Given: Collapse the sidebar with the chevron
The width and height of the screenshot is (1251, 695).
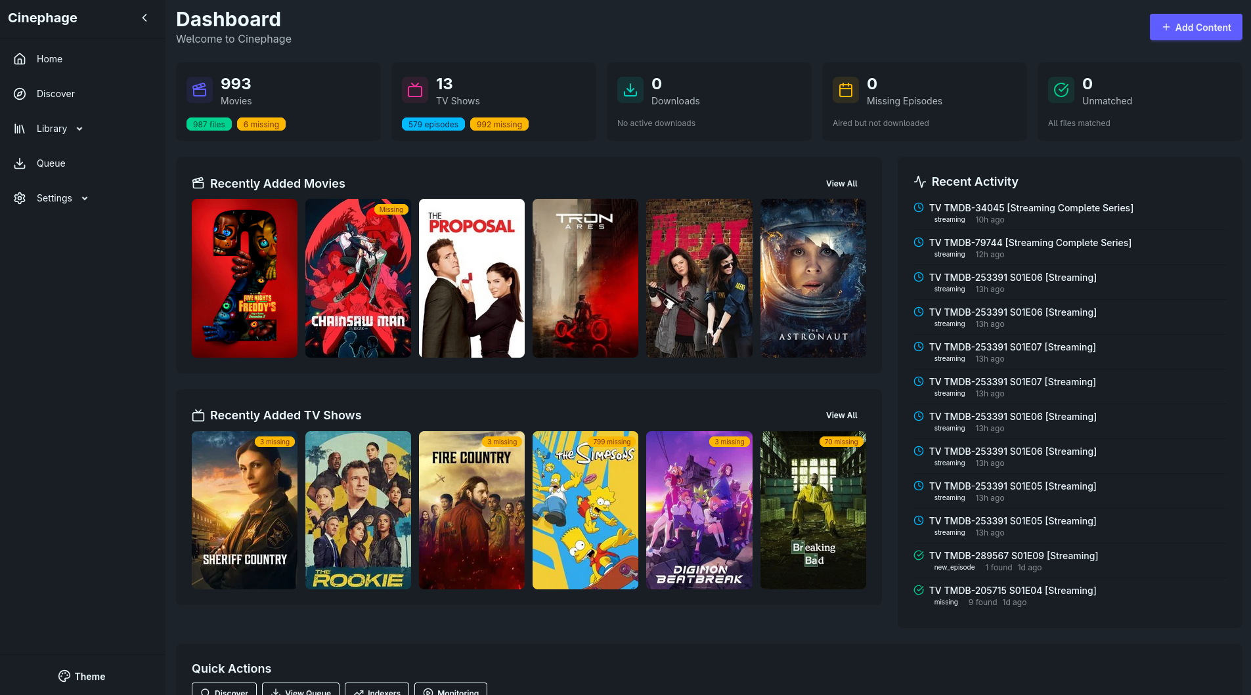Looking at the screenshot, I should click(144, 18).
